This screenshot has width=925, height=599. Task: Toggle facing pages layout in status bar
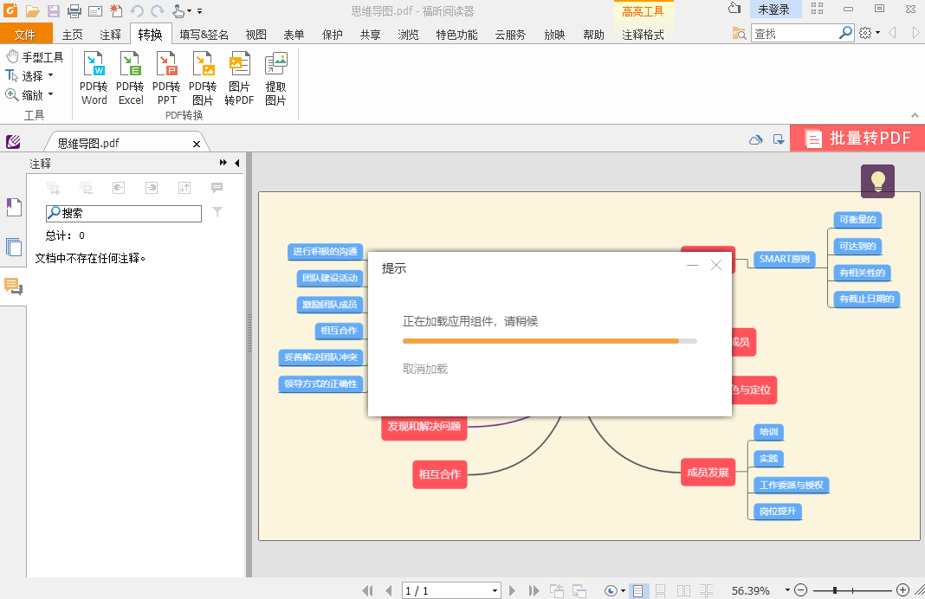pyautogui.click(x=683, y=589)
